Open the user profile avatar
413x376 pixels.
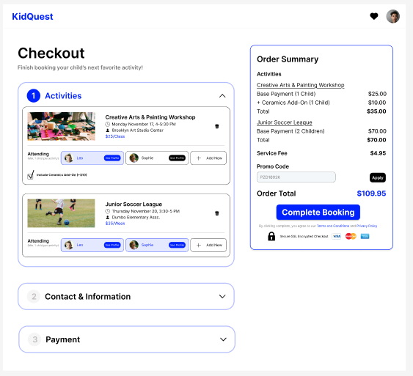pyautogui.click(x=392, y=16)
